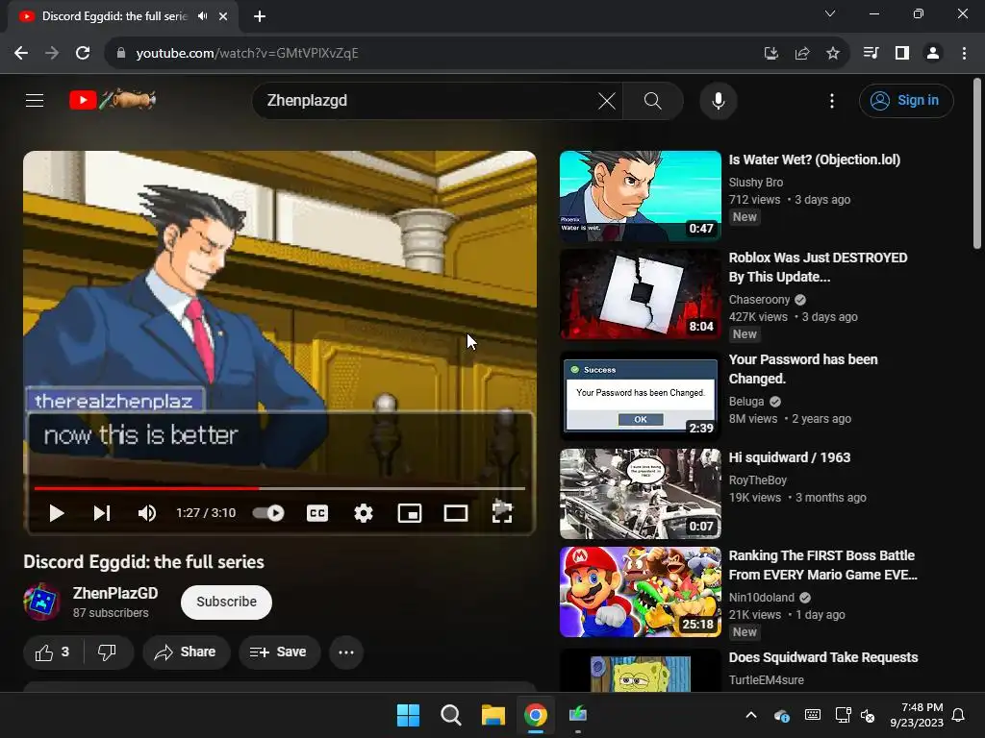This screenshot has width=985, height=738.
Task: Visit Chaseroony channel
Action: click(759, 300)
